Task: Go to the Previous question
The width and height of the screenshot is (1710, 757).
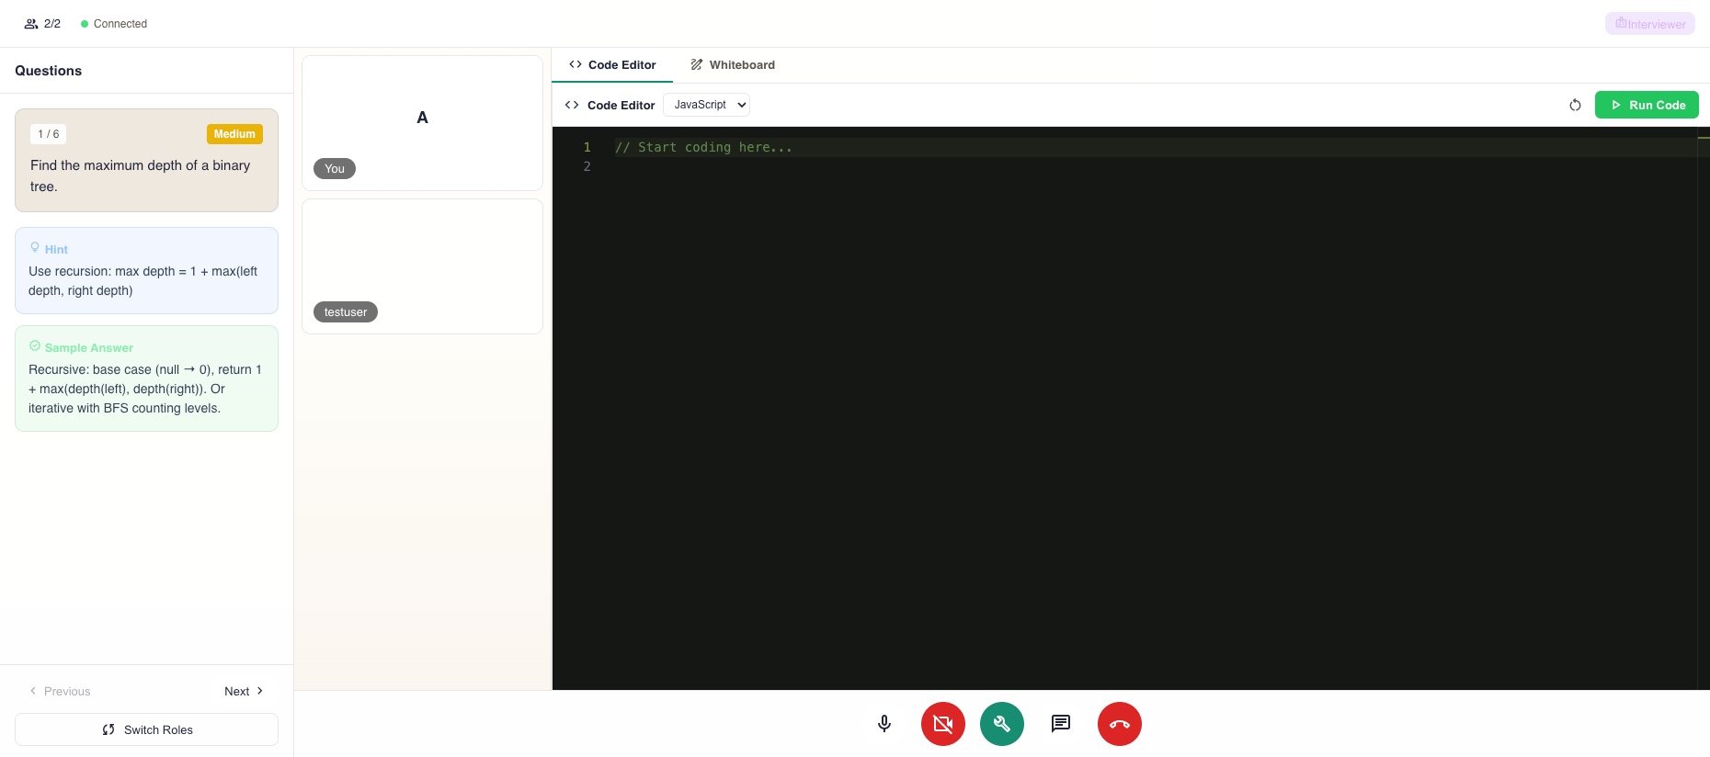Action: tap(60, 691)
